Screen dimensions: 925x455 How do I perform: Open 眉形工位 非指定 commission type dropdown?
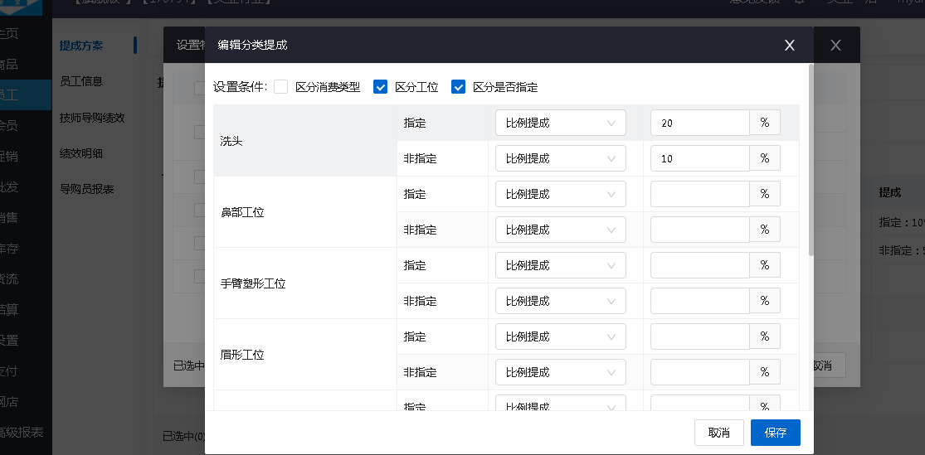point(561,372)
